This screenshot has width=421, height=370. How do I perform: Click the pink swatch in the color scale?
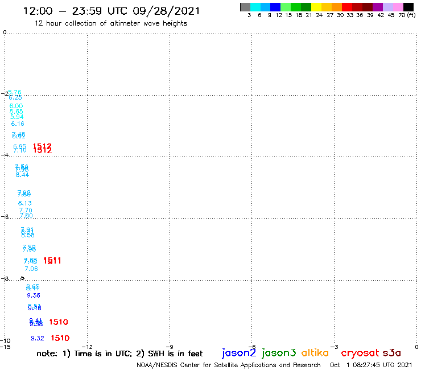tap(398, 7)
